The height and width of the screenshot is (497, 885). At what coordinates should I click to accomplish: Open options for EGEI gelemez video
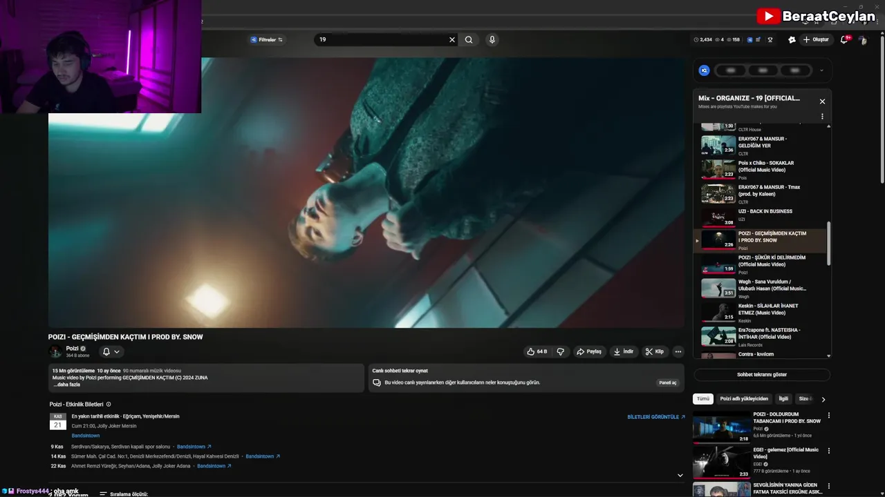(x=829, y=451)
